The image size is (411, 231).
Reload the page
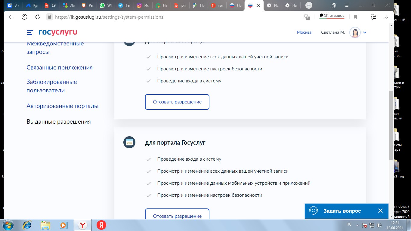[x=38, y=17]
